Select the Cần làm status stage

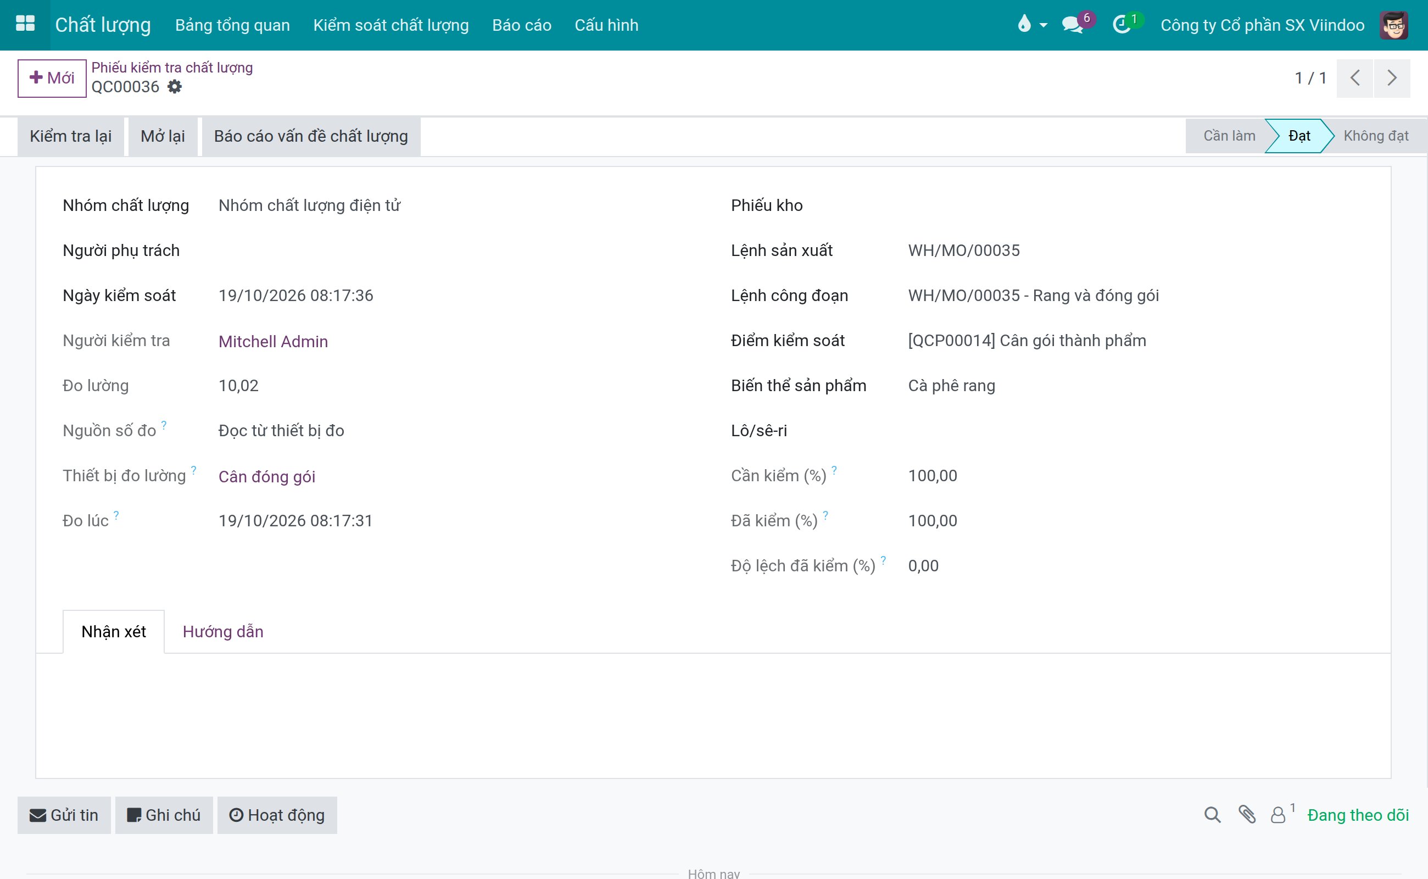(x=1229, y=136)
